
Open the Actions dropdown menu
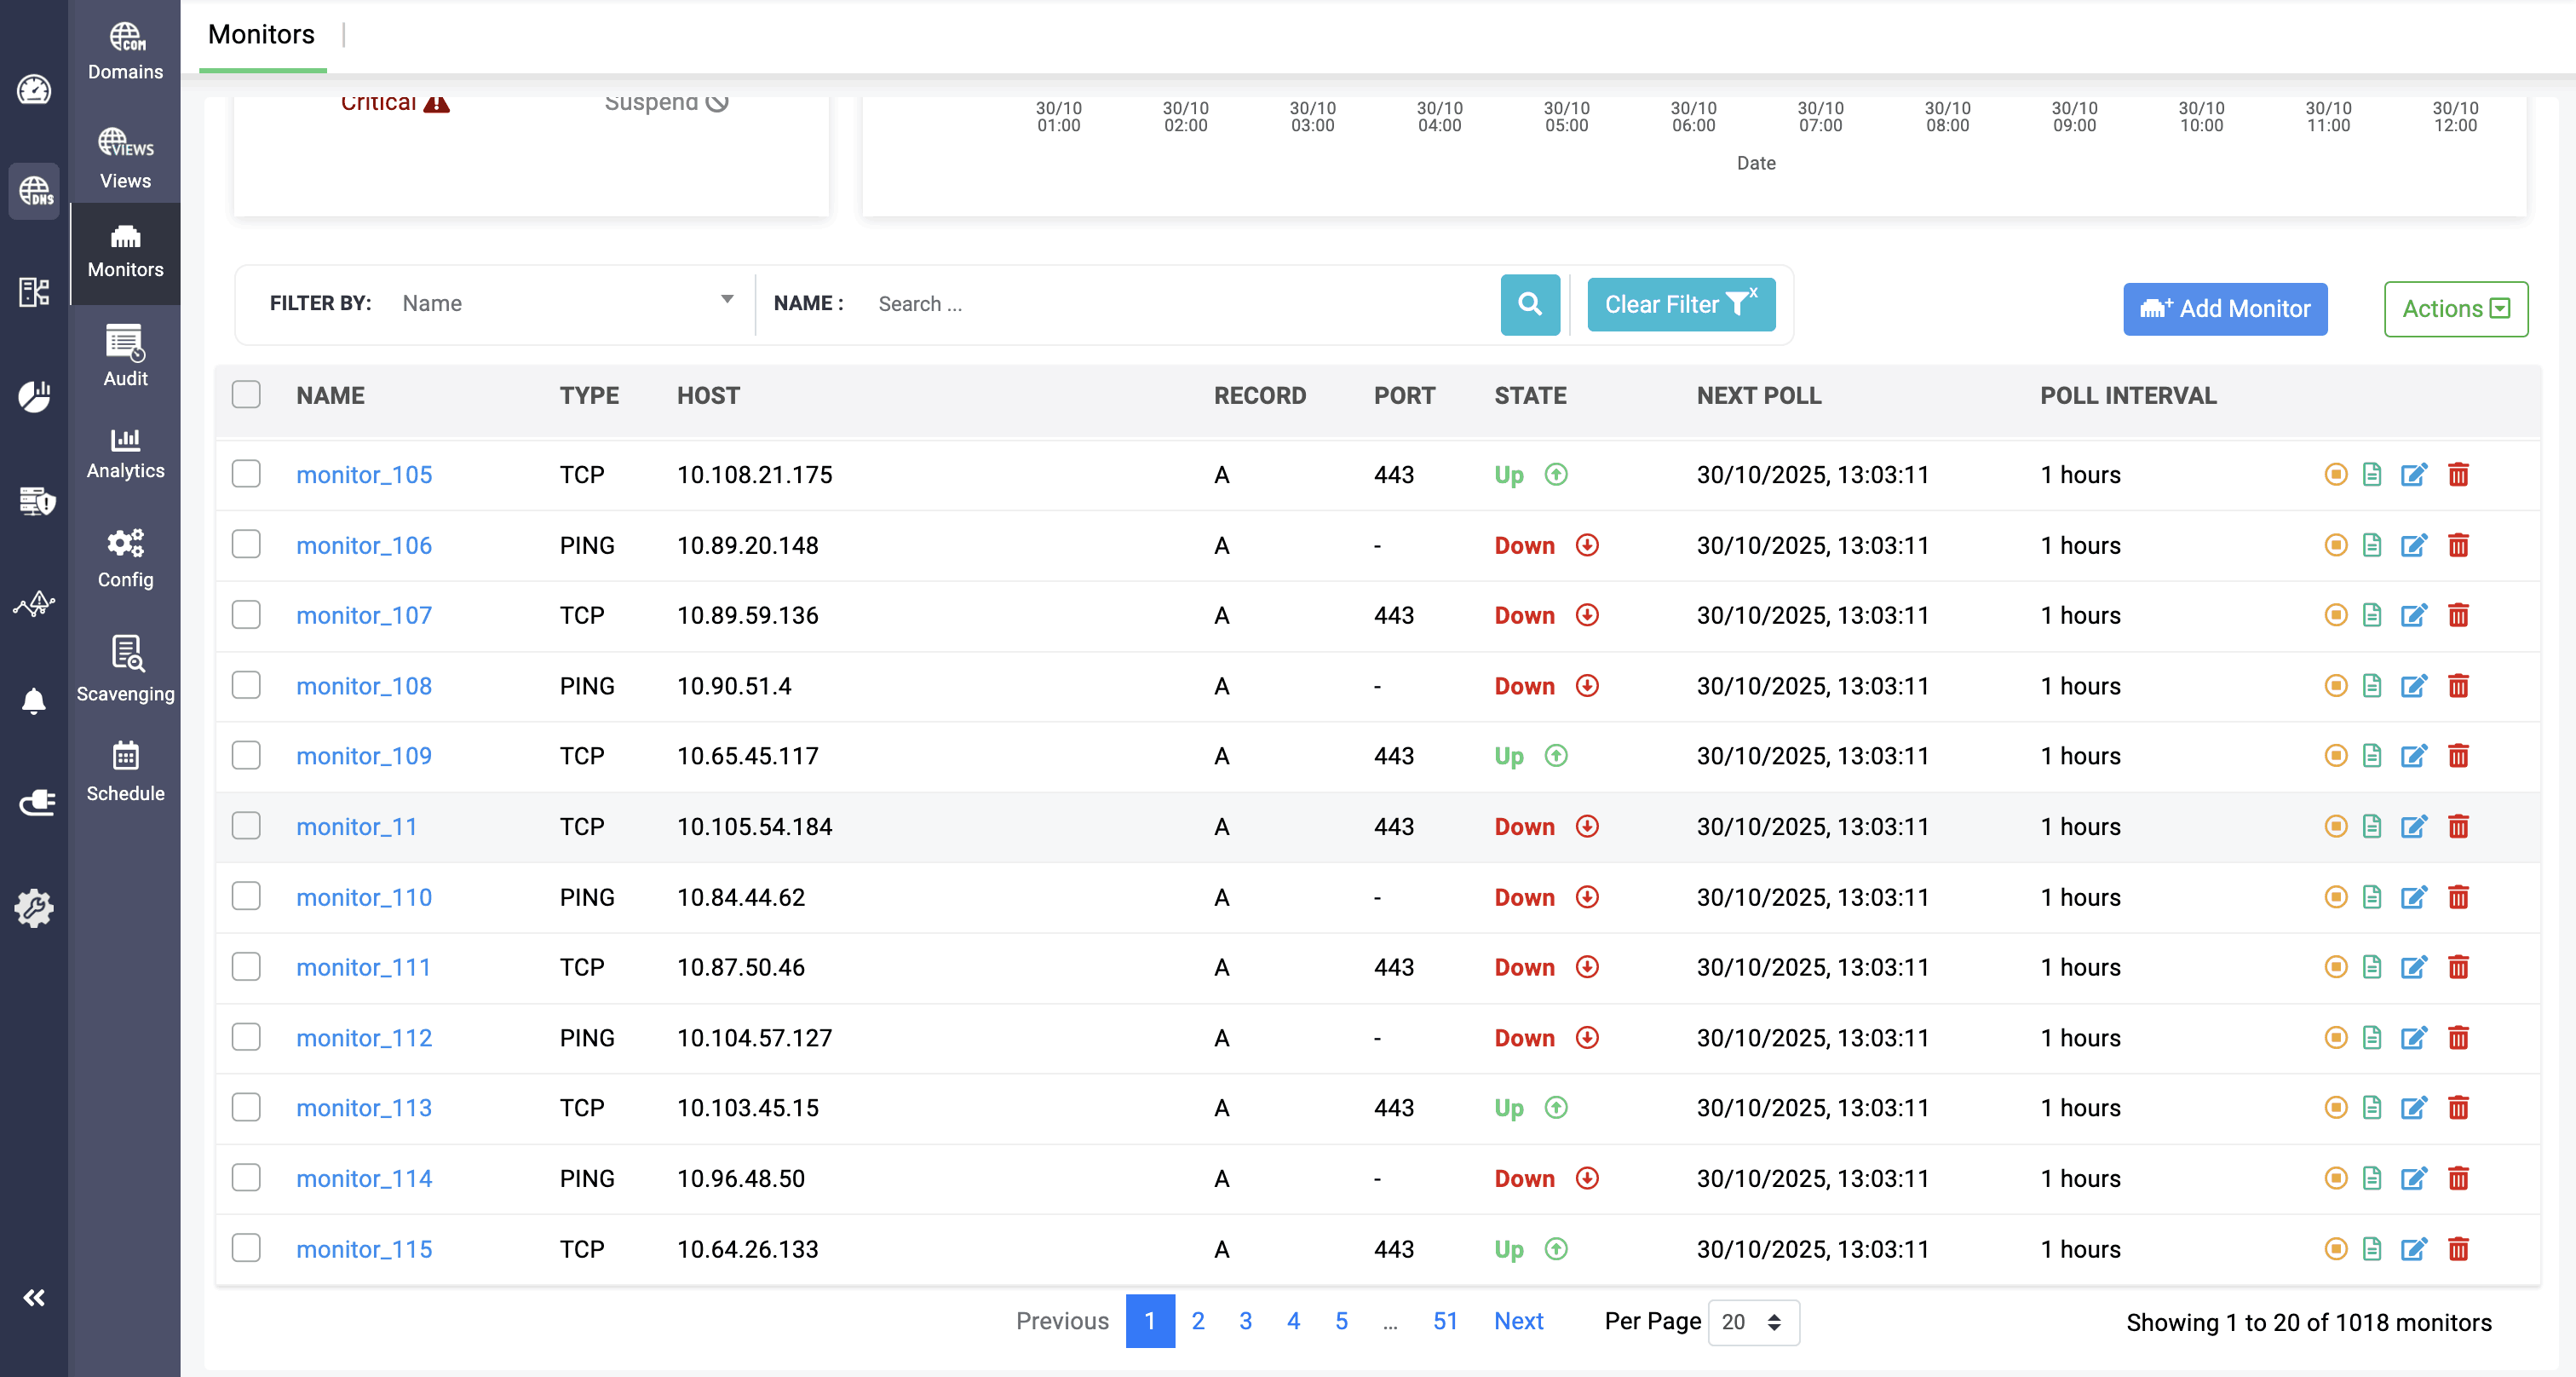[x=2455, y=309]
